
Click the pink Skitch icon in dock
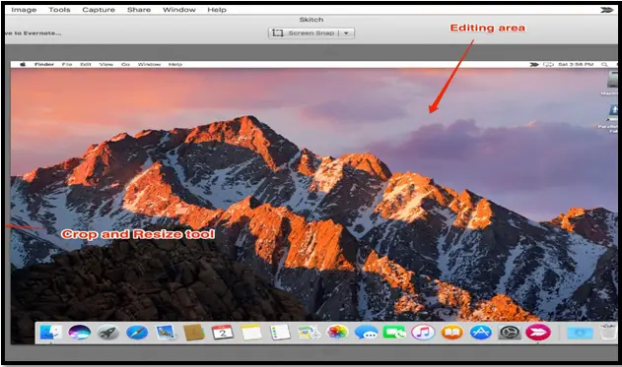(x=538, y=333)
